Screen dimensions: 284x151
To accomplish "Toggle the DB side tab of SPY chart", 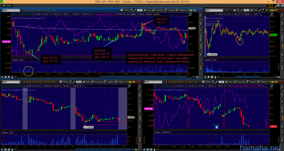I will tap(282, 54).
